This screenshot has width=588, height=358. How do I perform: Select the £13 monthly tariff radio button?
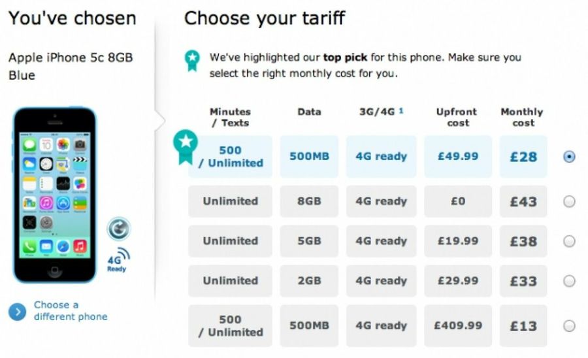569,325
